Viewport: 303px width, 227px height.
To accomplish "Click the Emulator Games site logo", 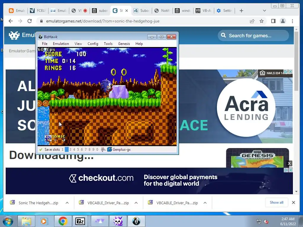I will pyautogui.click(x=22, y=35).
